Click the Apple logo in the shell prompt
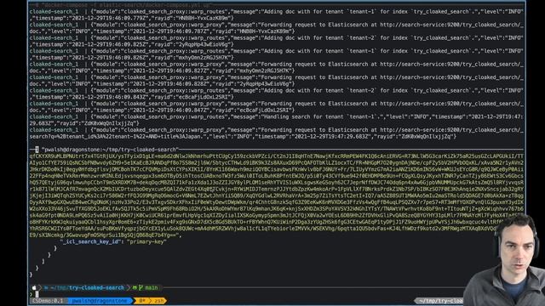The width and height of the screenshot is (545, 306). pyautogui.click(x=34, y=287)
